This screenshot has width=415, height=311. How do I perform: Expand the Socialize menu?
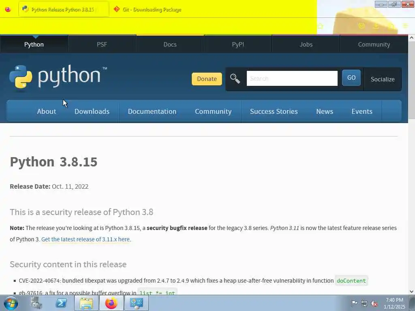(383, 79)
